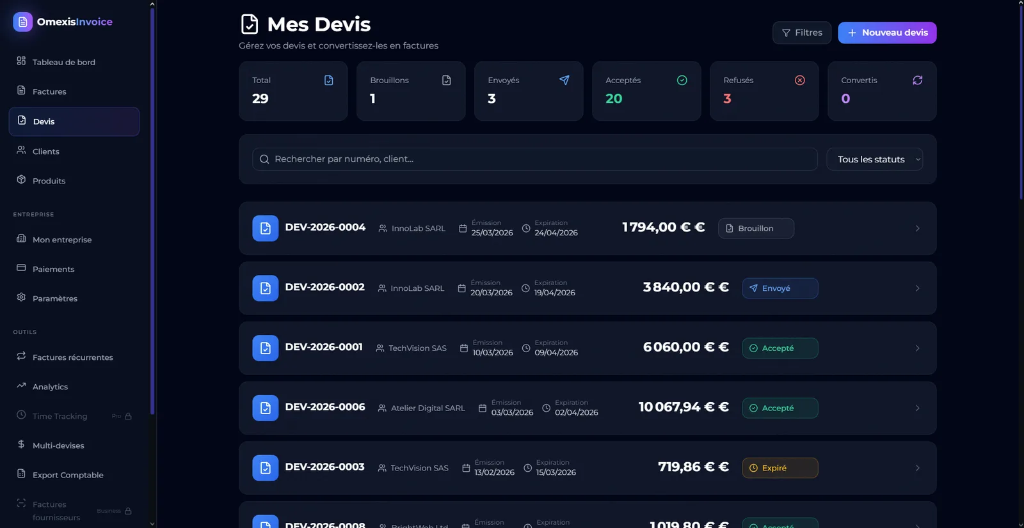Expand quote DEV-2026-0001 with its chevron
This screenshot has height=528, width=1024.
coord(917,348)
